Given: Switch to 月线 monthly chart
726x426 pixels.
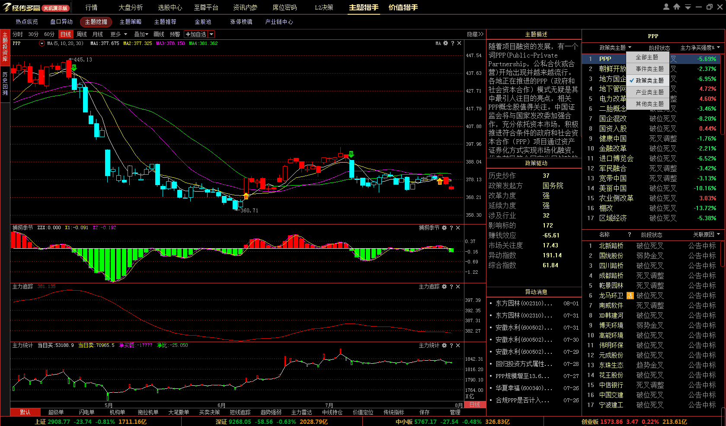Looking at the screenshot, I should coord(98,34).
